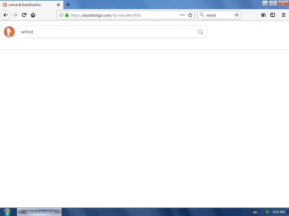289x216 pixels.
Task: Submit Firefox search box with arrow
Action: coord(236,15)
